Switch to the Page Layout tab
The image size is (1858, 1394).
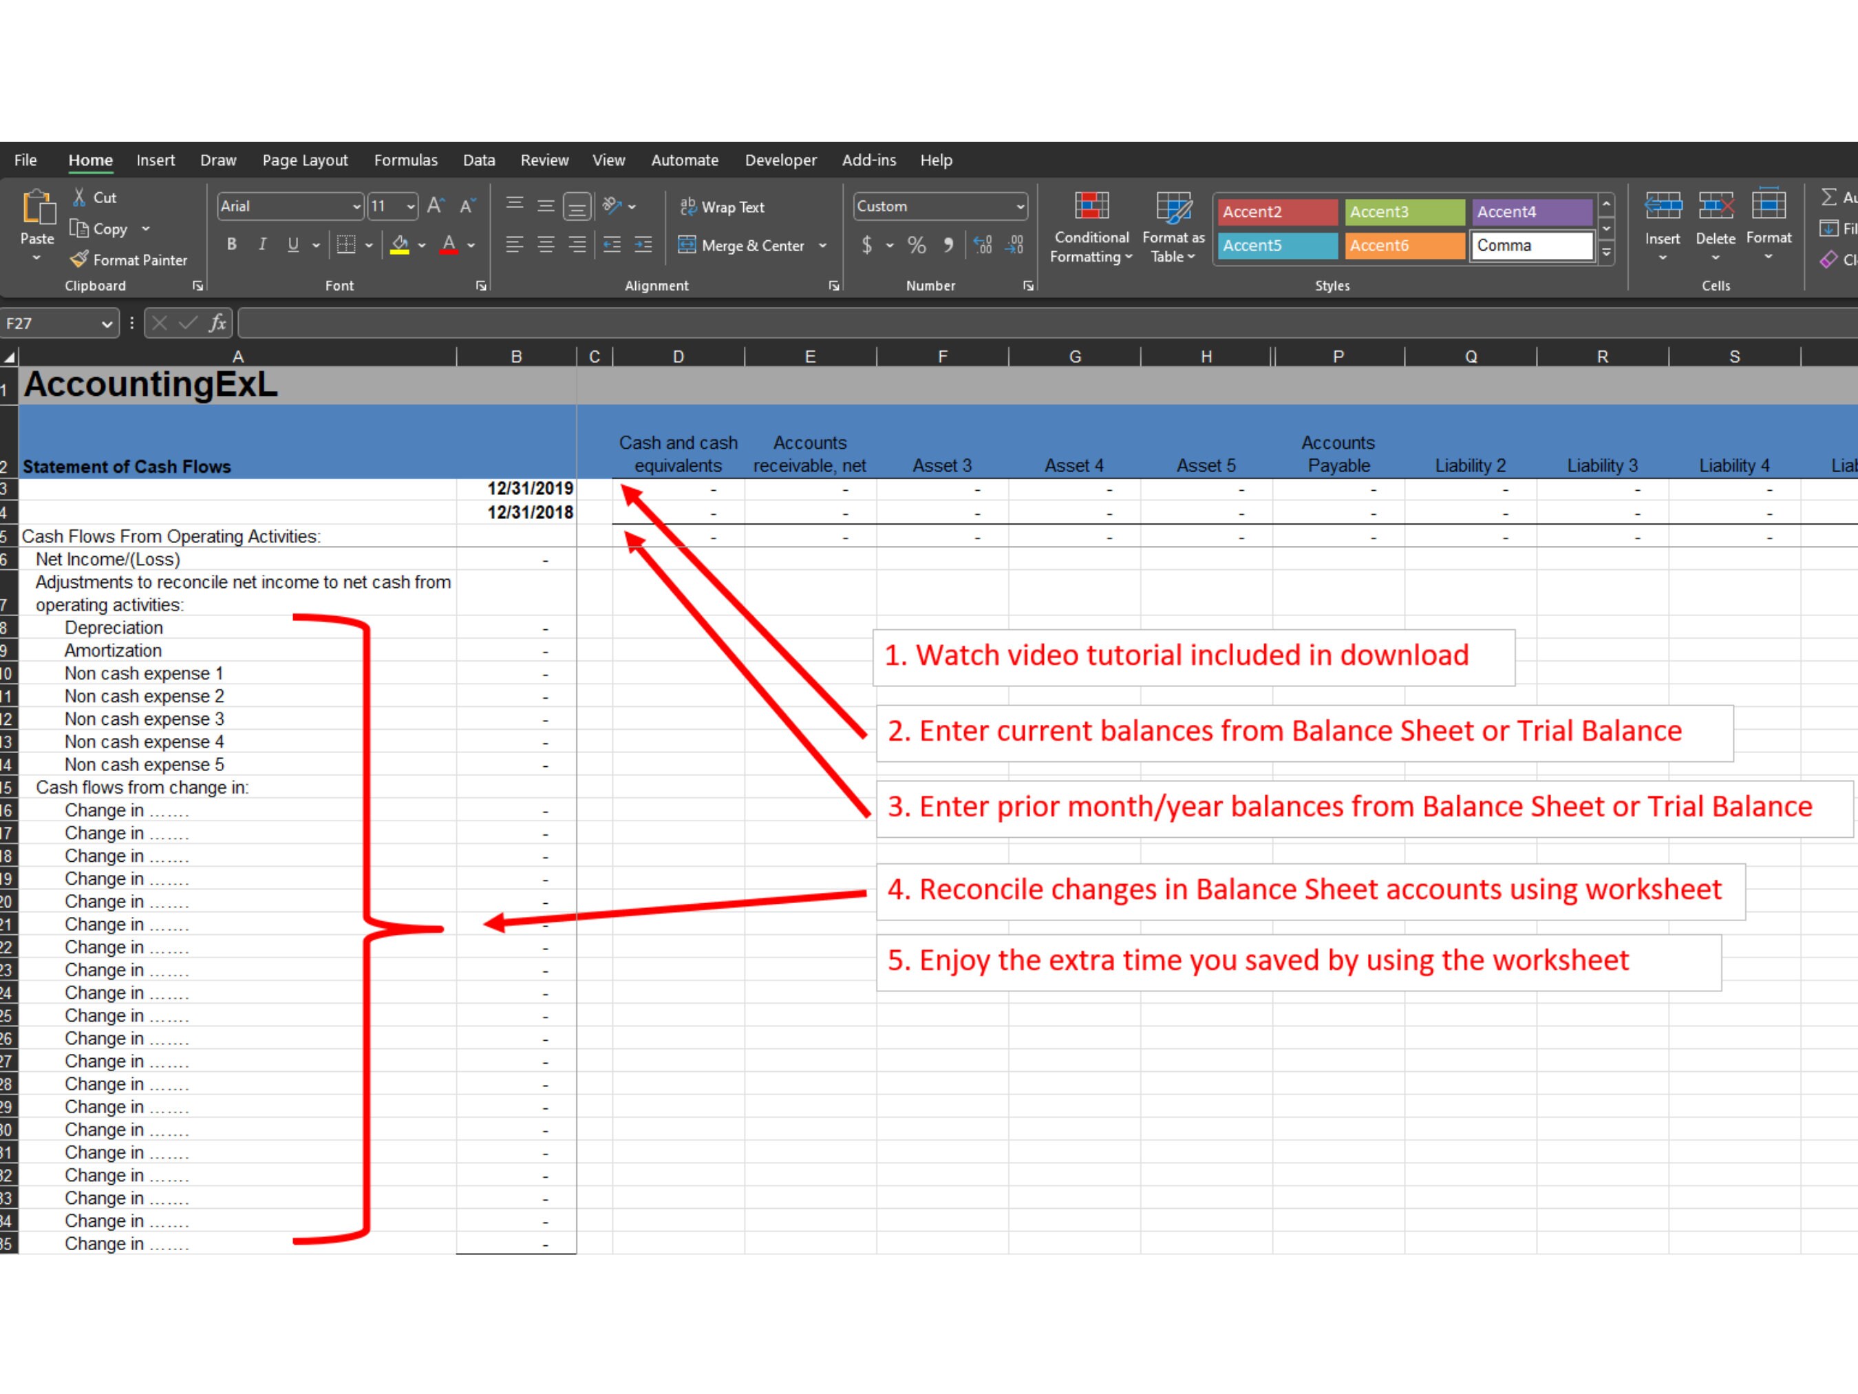pos(305,160)
